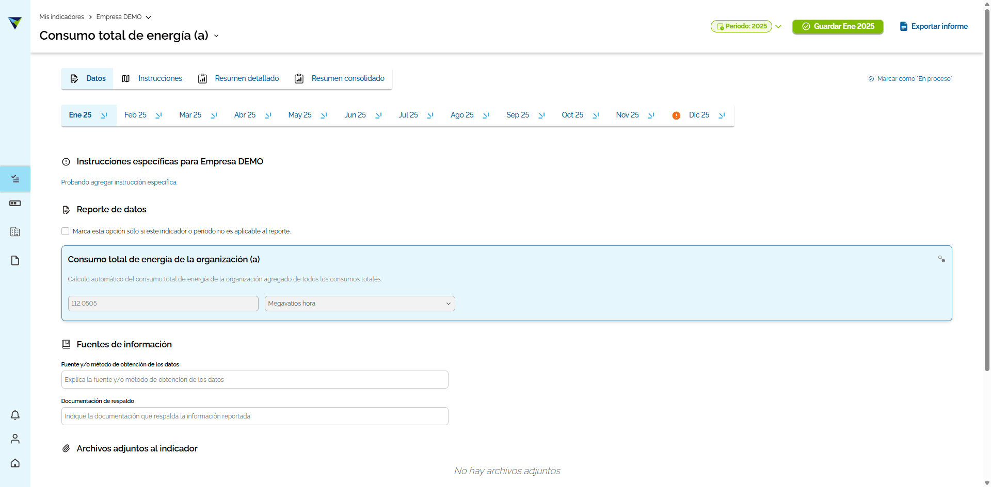Select the Datos tab
This screenshot has width=991, height=487.
pyautogui.click(x=87, y=78)
